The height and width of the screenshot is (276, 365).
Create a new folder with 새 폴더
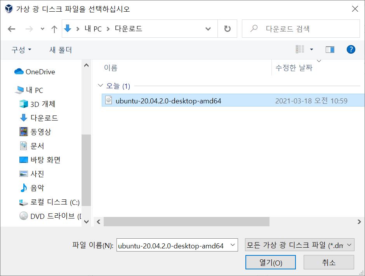pyautogui.click(x=61, y=50)
